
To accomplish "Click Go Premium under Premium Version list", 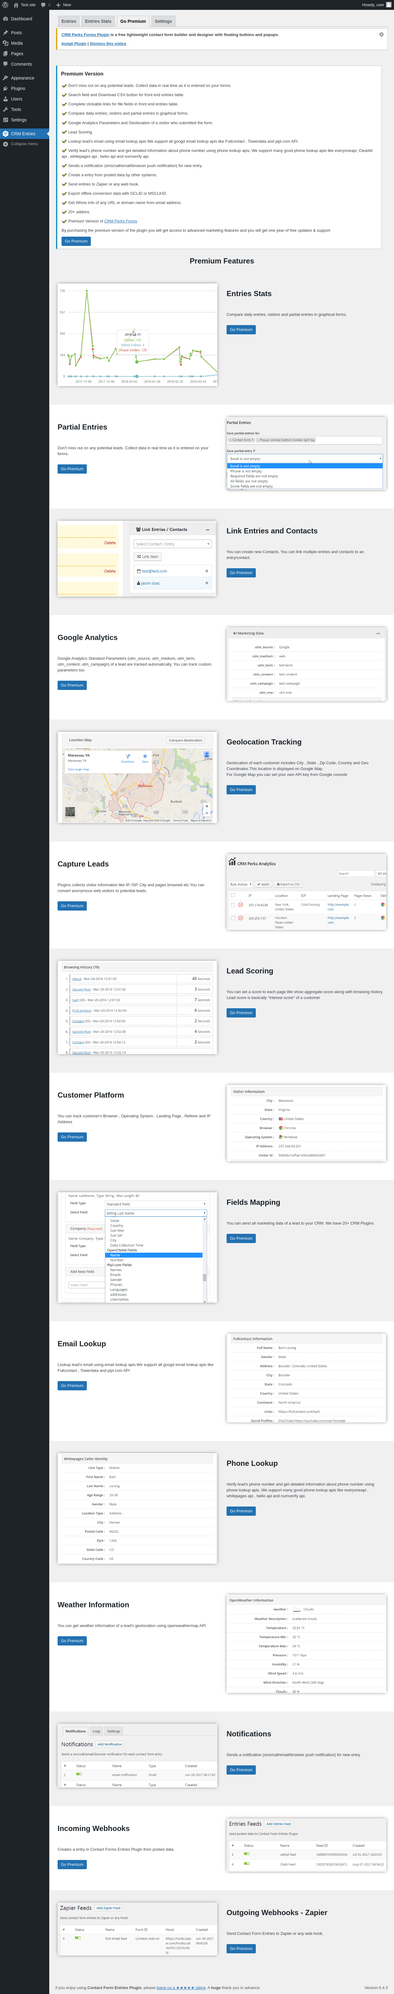I will (x=76, y=241).
